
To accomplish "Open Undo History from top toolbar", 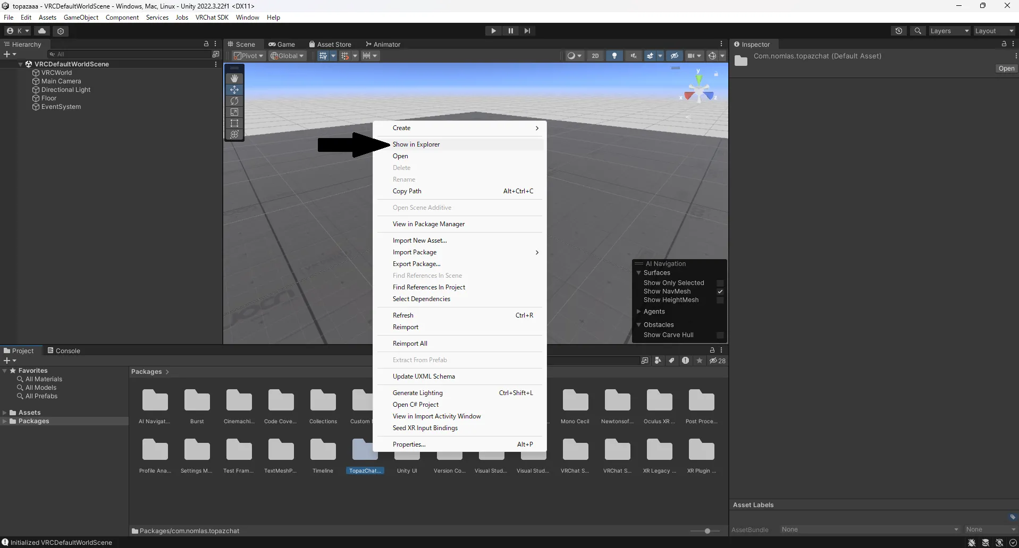I will click(x=899, y=31).
